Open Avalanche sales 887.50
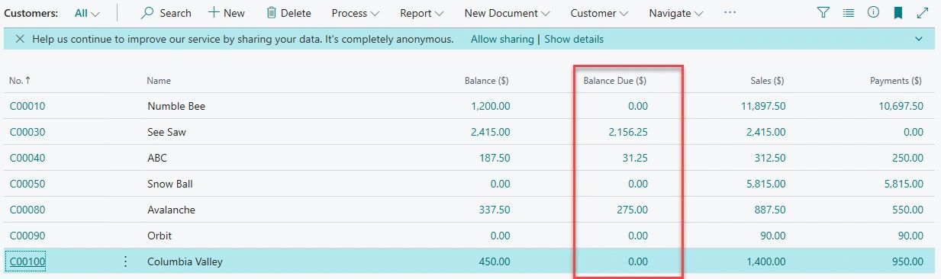This screenshot has height=279, width=941. coord(770,210)
